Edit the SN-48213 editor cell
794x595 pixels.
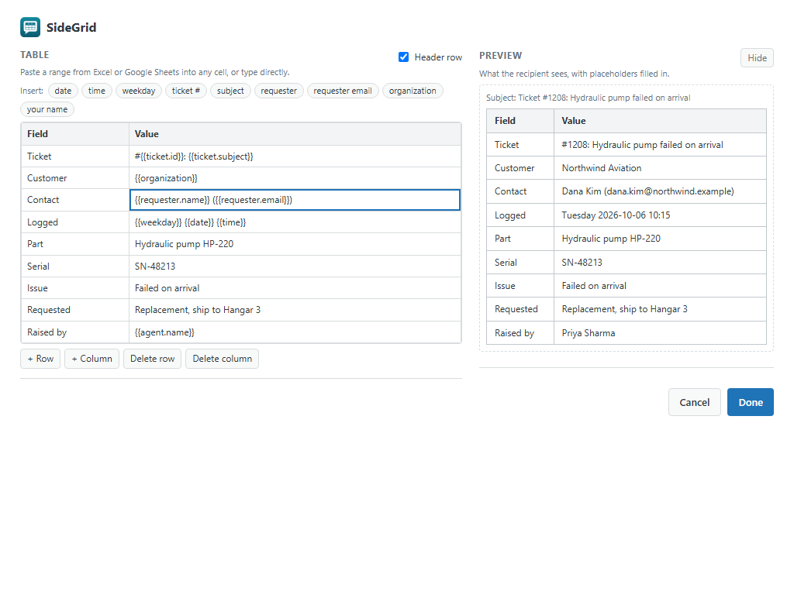click(295, 267)
